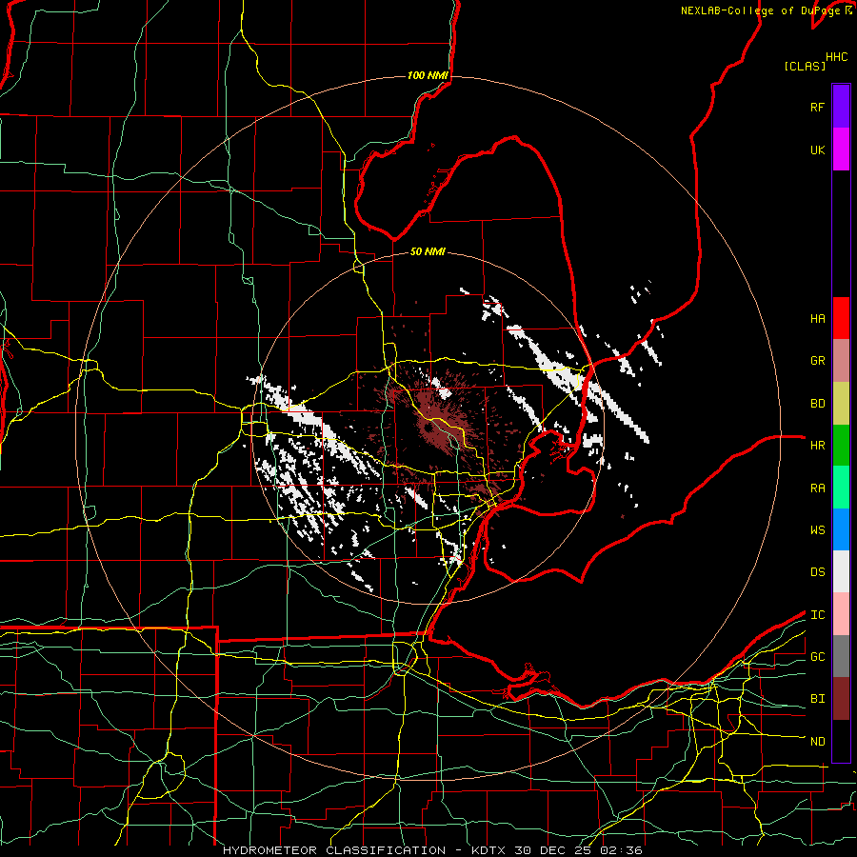
Task: Click the IC pink legend swatch
Action: click(841, 614)
